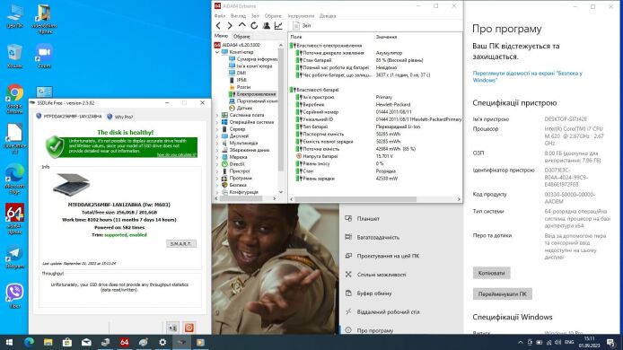Open the Вигляд menu in AIDA64
The image size is (623, 350).
point(238,16)
